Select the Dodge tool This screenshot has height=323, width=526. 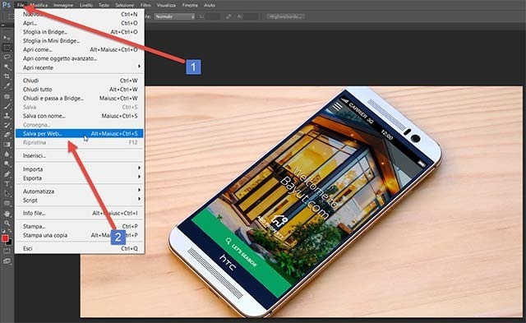click(x=7, y=164)
